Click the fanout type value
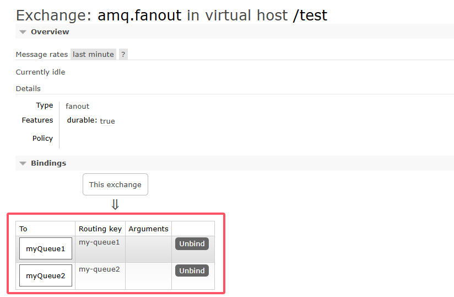 pos(77,106)
